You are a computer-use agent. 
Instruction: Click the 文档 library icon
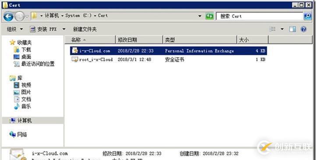tap(17, 99)
